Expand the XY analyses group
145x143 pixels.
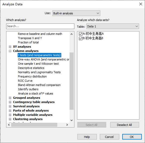click(x=10, y=47)
